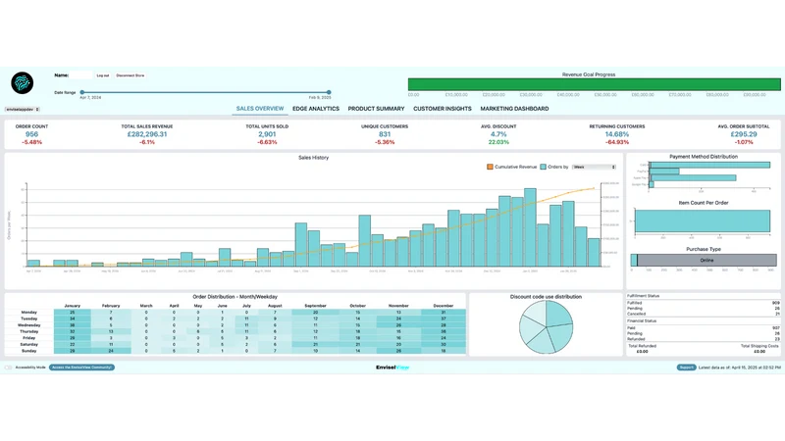Click the Paid count 907

[x=775, y=328]
